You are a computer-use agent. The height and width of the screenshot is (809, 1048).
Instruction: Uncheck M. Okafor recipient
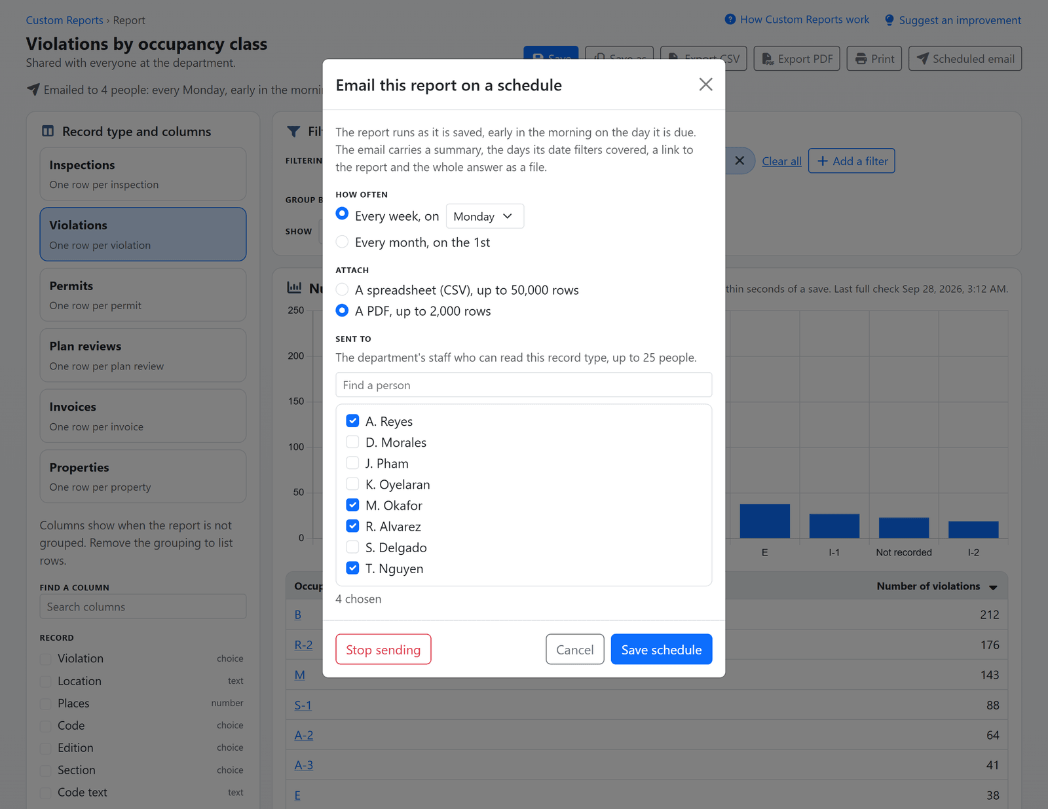point(352,504)
